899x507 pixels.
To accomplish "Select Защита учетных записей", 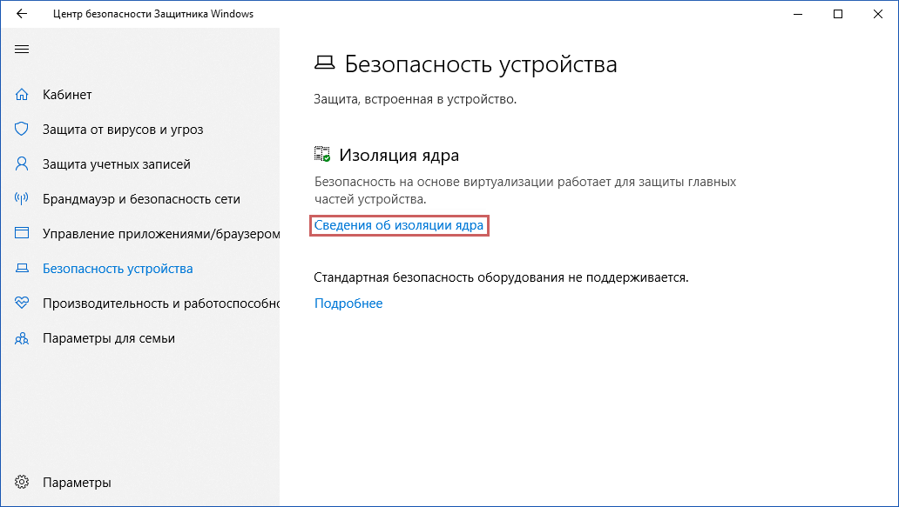I will click(117, 164).
